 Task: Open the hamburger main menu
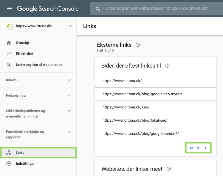tap(9, 9)
